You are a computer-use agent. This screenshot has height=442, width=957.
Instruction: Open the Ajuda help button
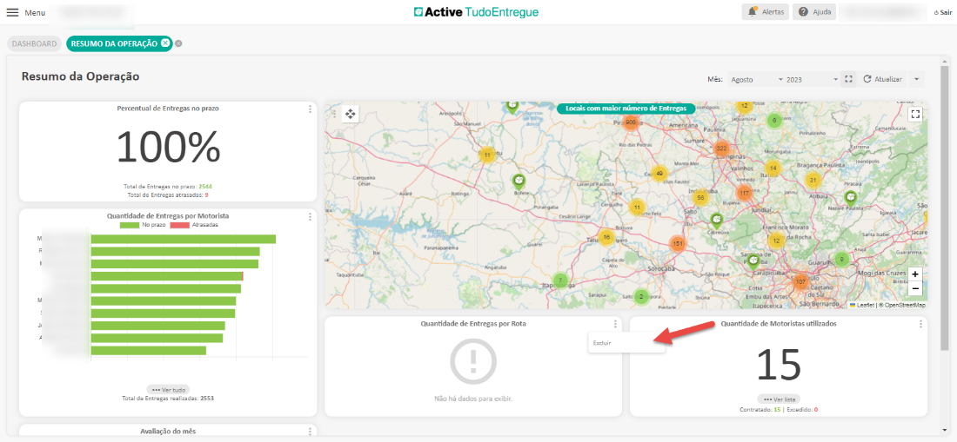point(814,12)
